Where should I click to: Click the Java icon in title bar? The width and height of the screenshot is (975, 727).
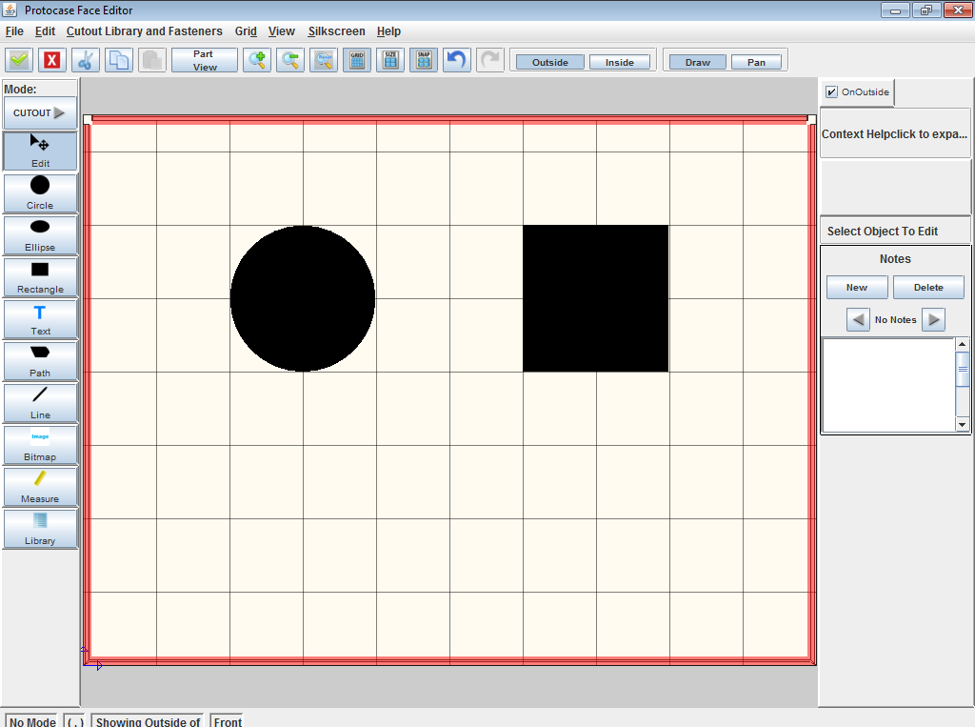pos(10,10)
